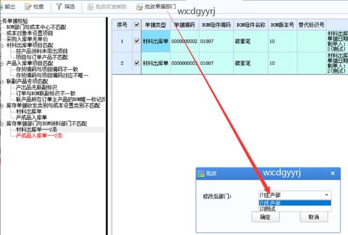Screen dimensions: 348x235
Task: Uncheck the checkbox in row 2
Action: pyautogui.click(x=137, y=63)
